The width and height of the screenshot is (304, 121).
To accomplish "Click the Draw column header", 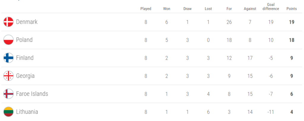I will [187, 9].
